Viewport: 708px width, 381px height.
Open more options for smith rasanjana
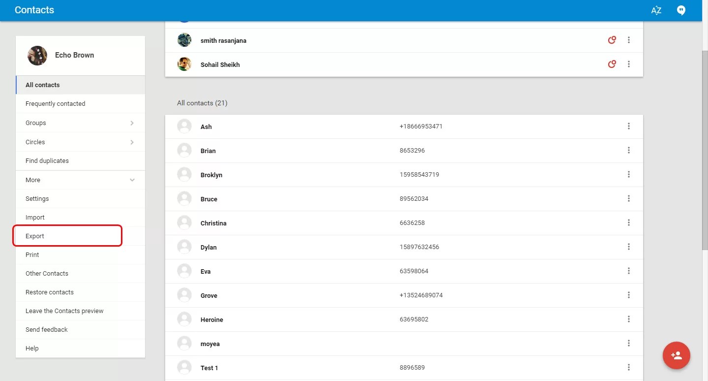click(629, 40)
